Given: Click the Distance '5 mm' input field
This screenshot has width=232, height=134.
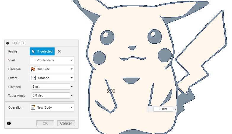Looking at the screenshot, I should coord(51,87).
